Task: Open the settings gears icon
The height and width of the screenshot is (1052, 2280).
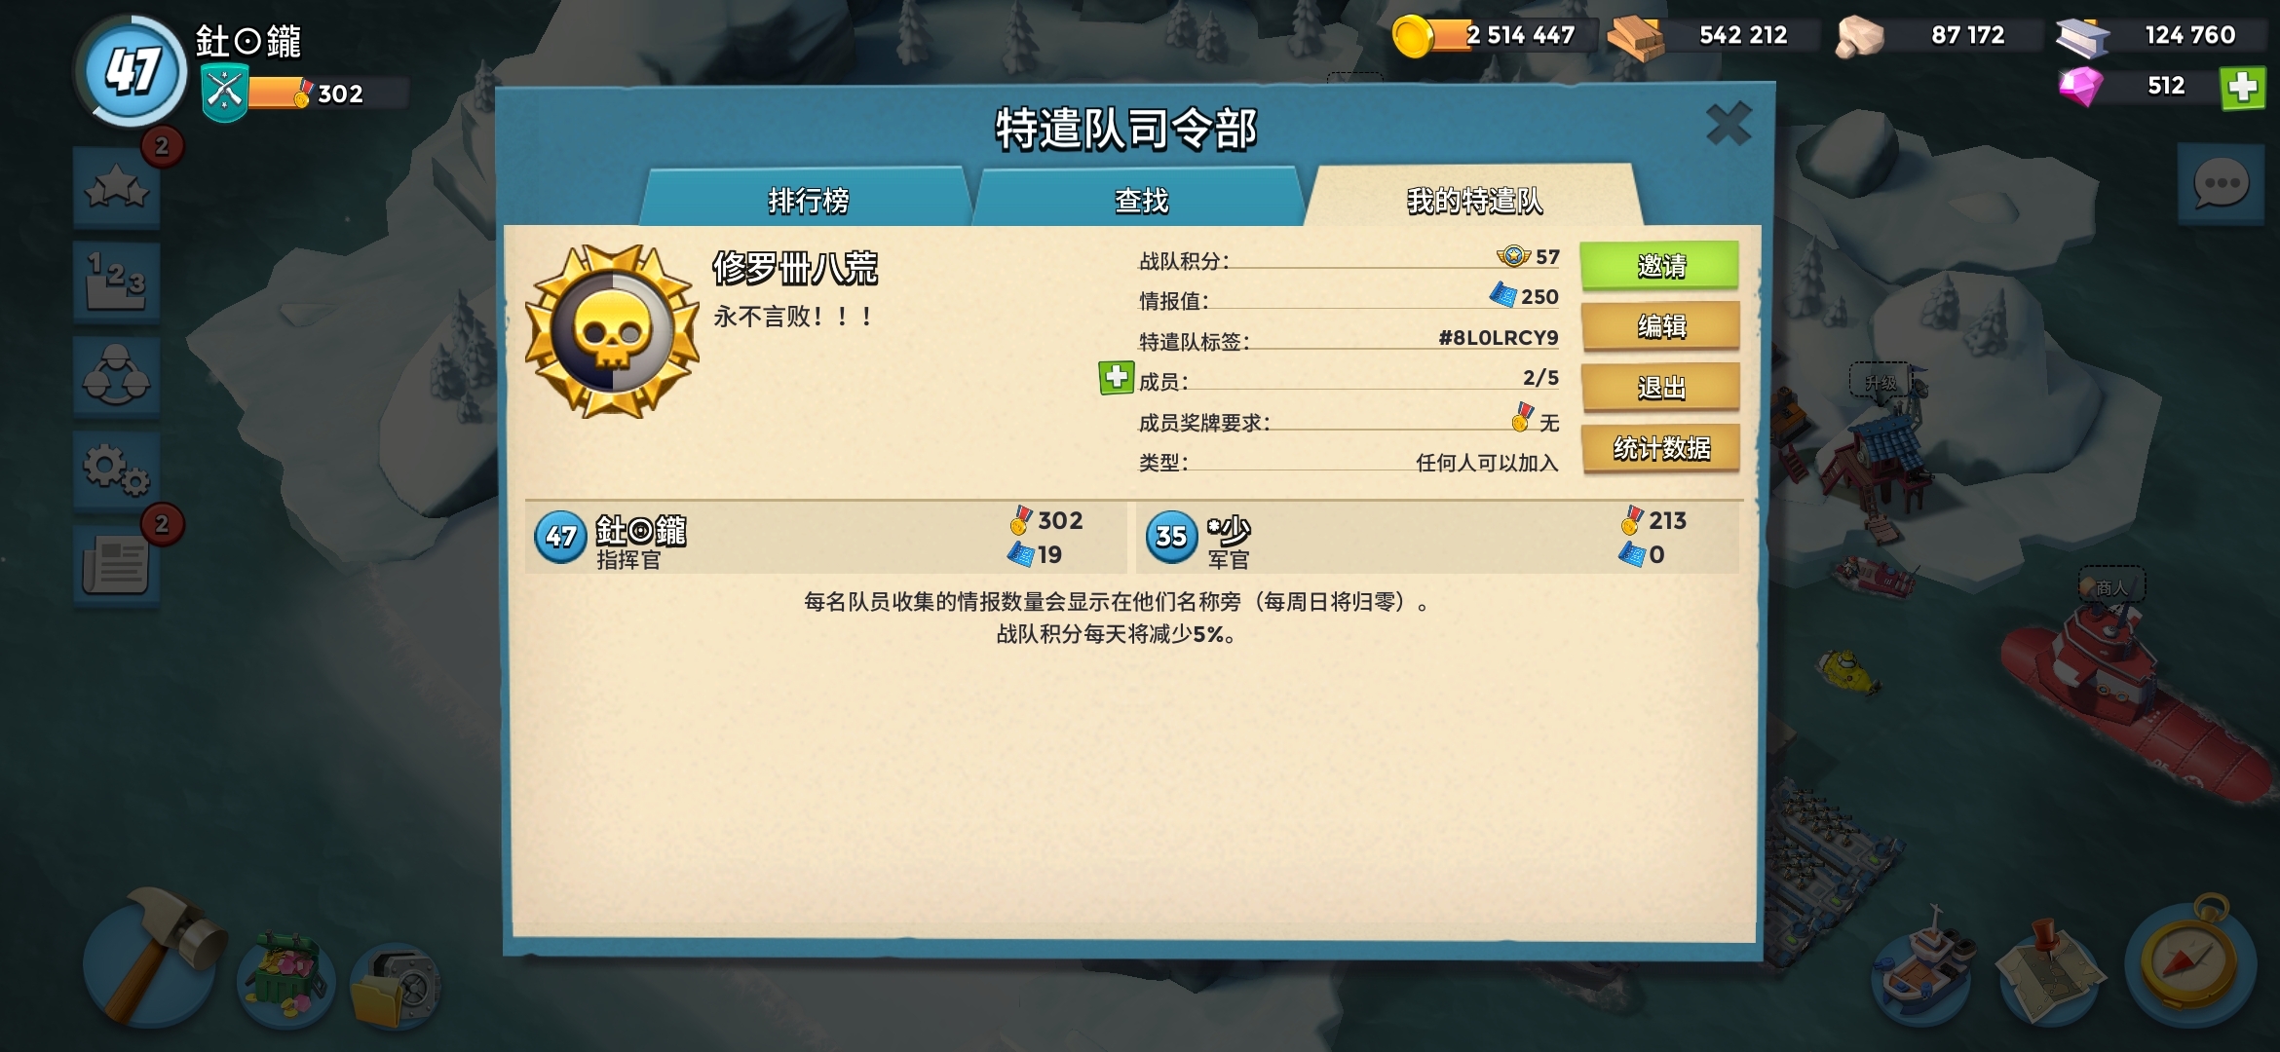Action: click(117, 471)
